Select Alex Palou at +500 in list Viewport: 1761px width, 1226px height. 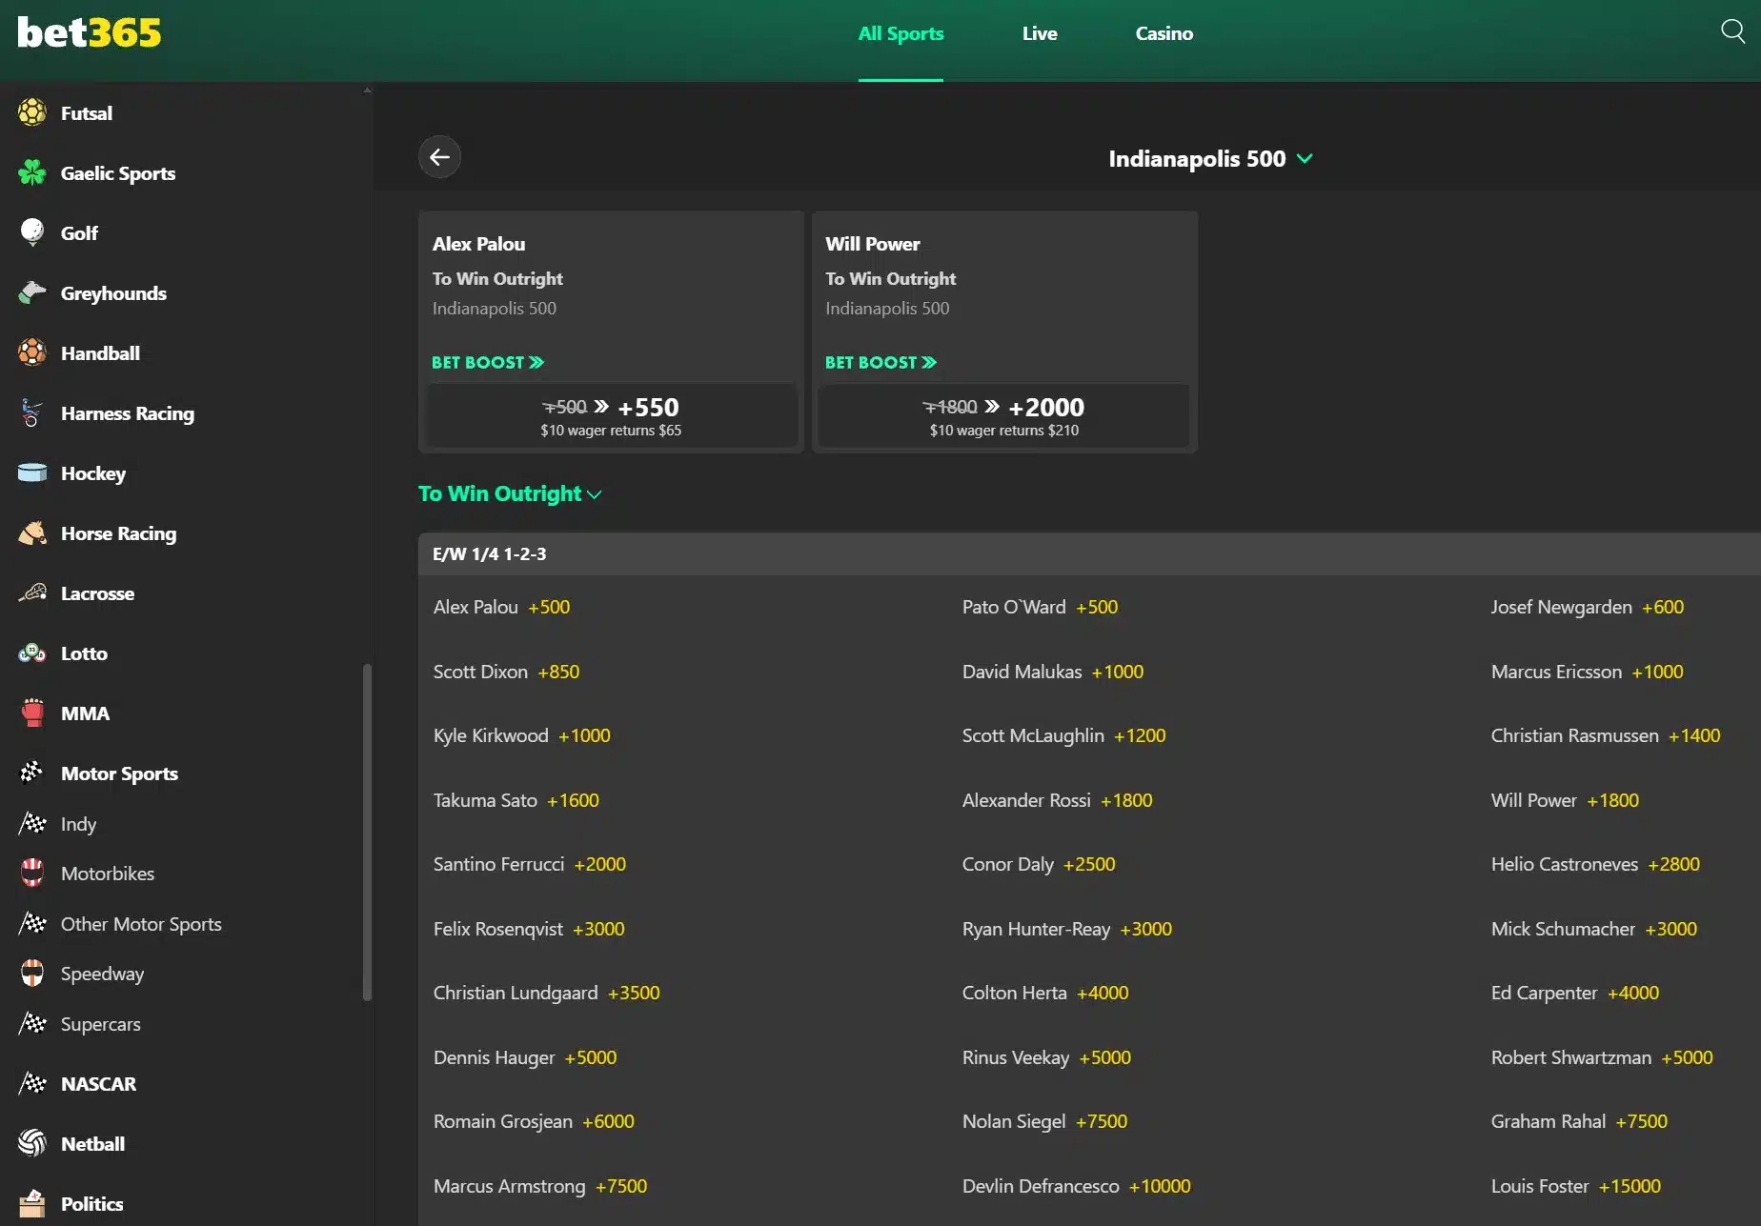tap(501, 607)
